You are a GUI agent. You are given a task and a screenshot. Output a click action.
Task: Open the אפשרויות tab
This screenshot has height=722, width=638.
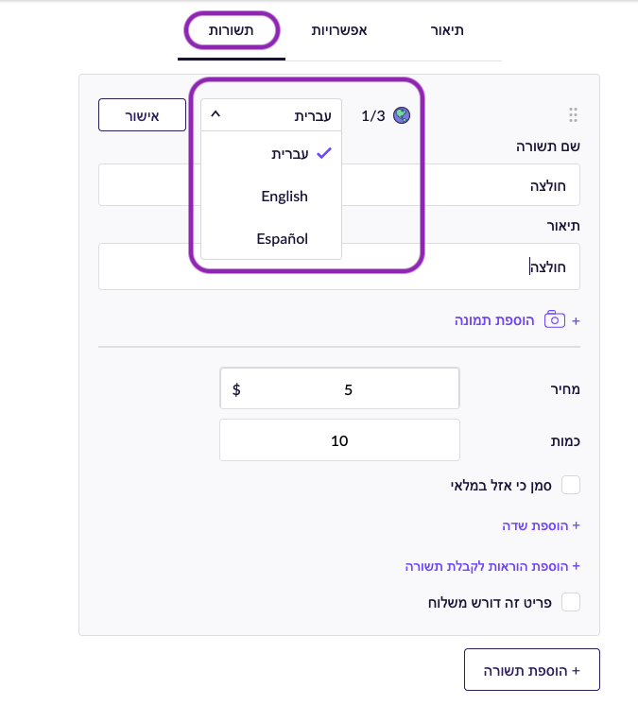pos(339,30)
